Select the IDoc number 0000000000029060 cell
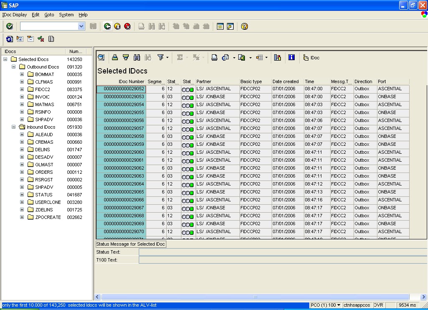The width and height of the screenshot is (428, 310). (121, 152)
